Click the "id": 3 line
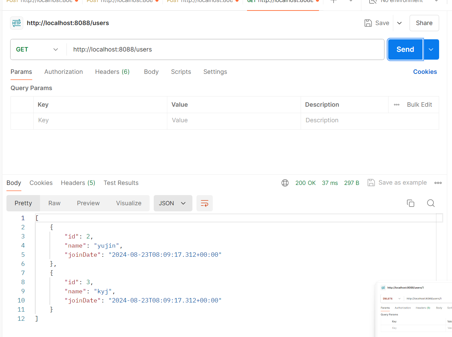 79,282
